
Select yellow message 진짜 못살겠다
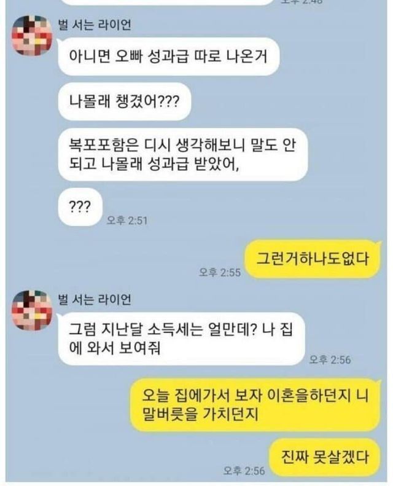(325, 457)
